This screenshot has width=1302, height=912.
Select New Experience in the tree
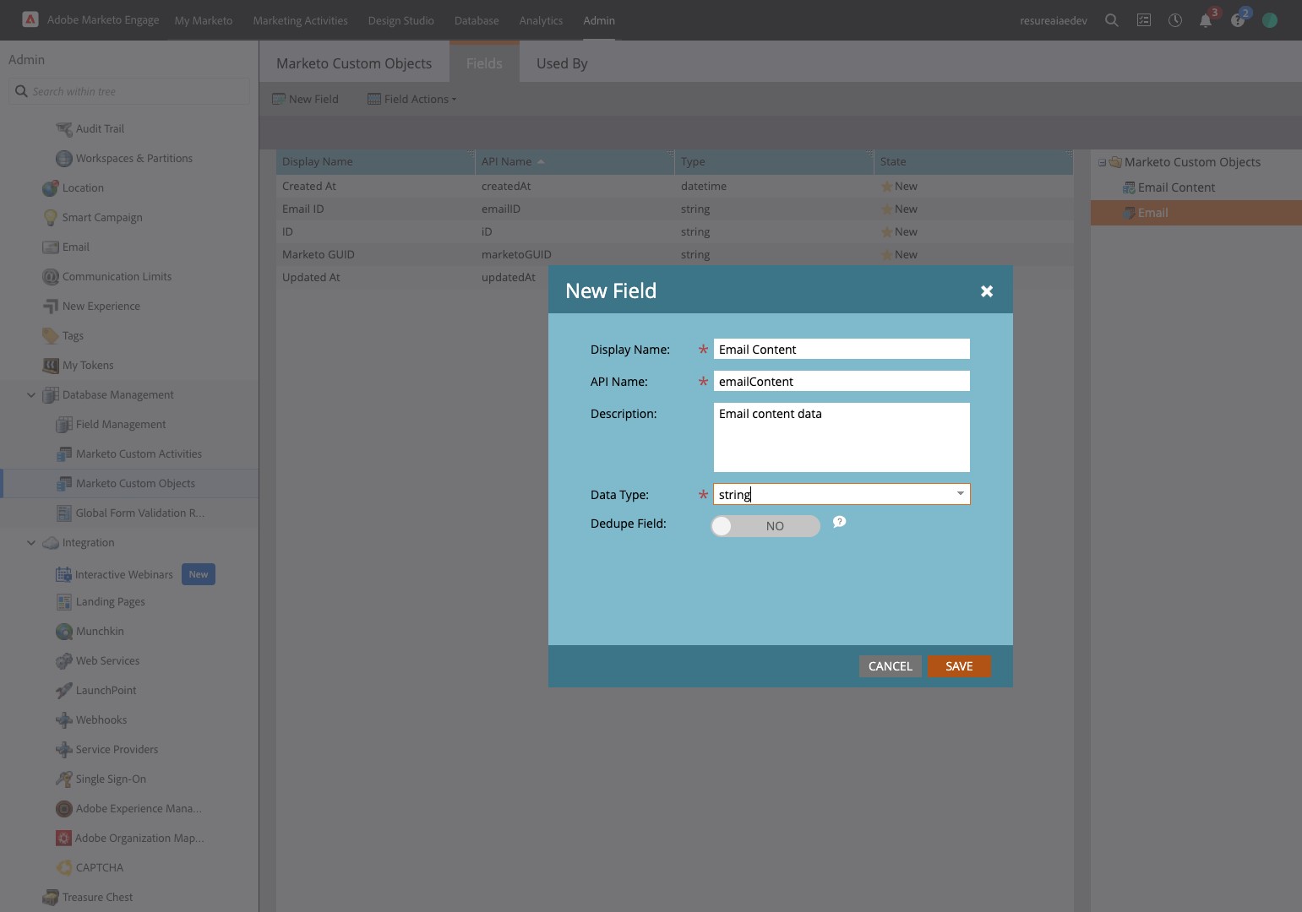(101, 307)
